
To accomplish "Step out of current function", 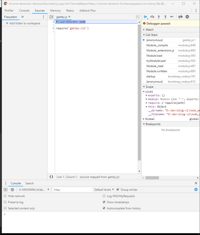I will pos(165,17).
